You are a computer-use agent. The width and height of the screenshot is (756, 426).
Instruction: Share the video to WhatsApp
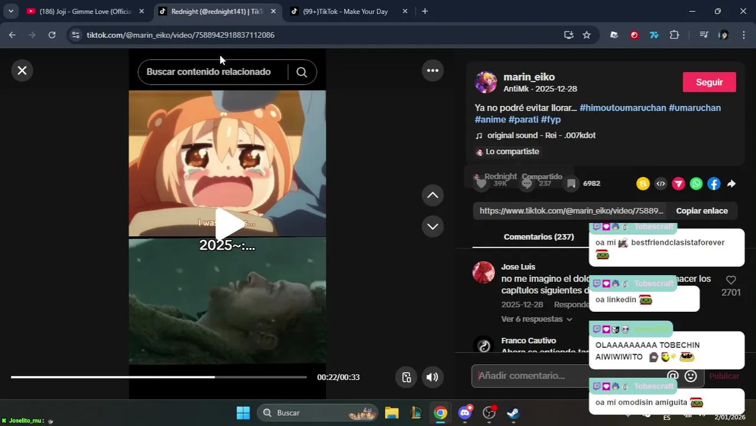click(x=696, y=184)
